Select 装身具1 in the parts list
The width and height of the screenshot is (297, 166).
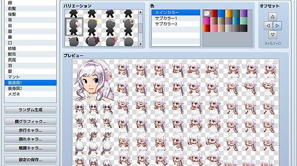(30, 83)
